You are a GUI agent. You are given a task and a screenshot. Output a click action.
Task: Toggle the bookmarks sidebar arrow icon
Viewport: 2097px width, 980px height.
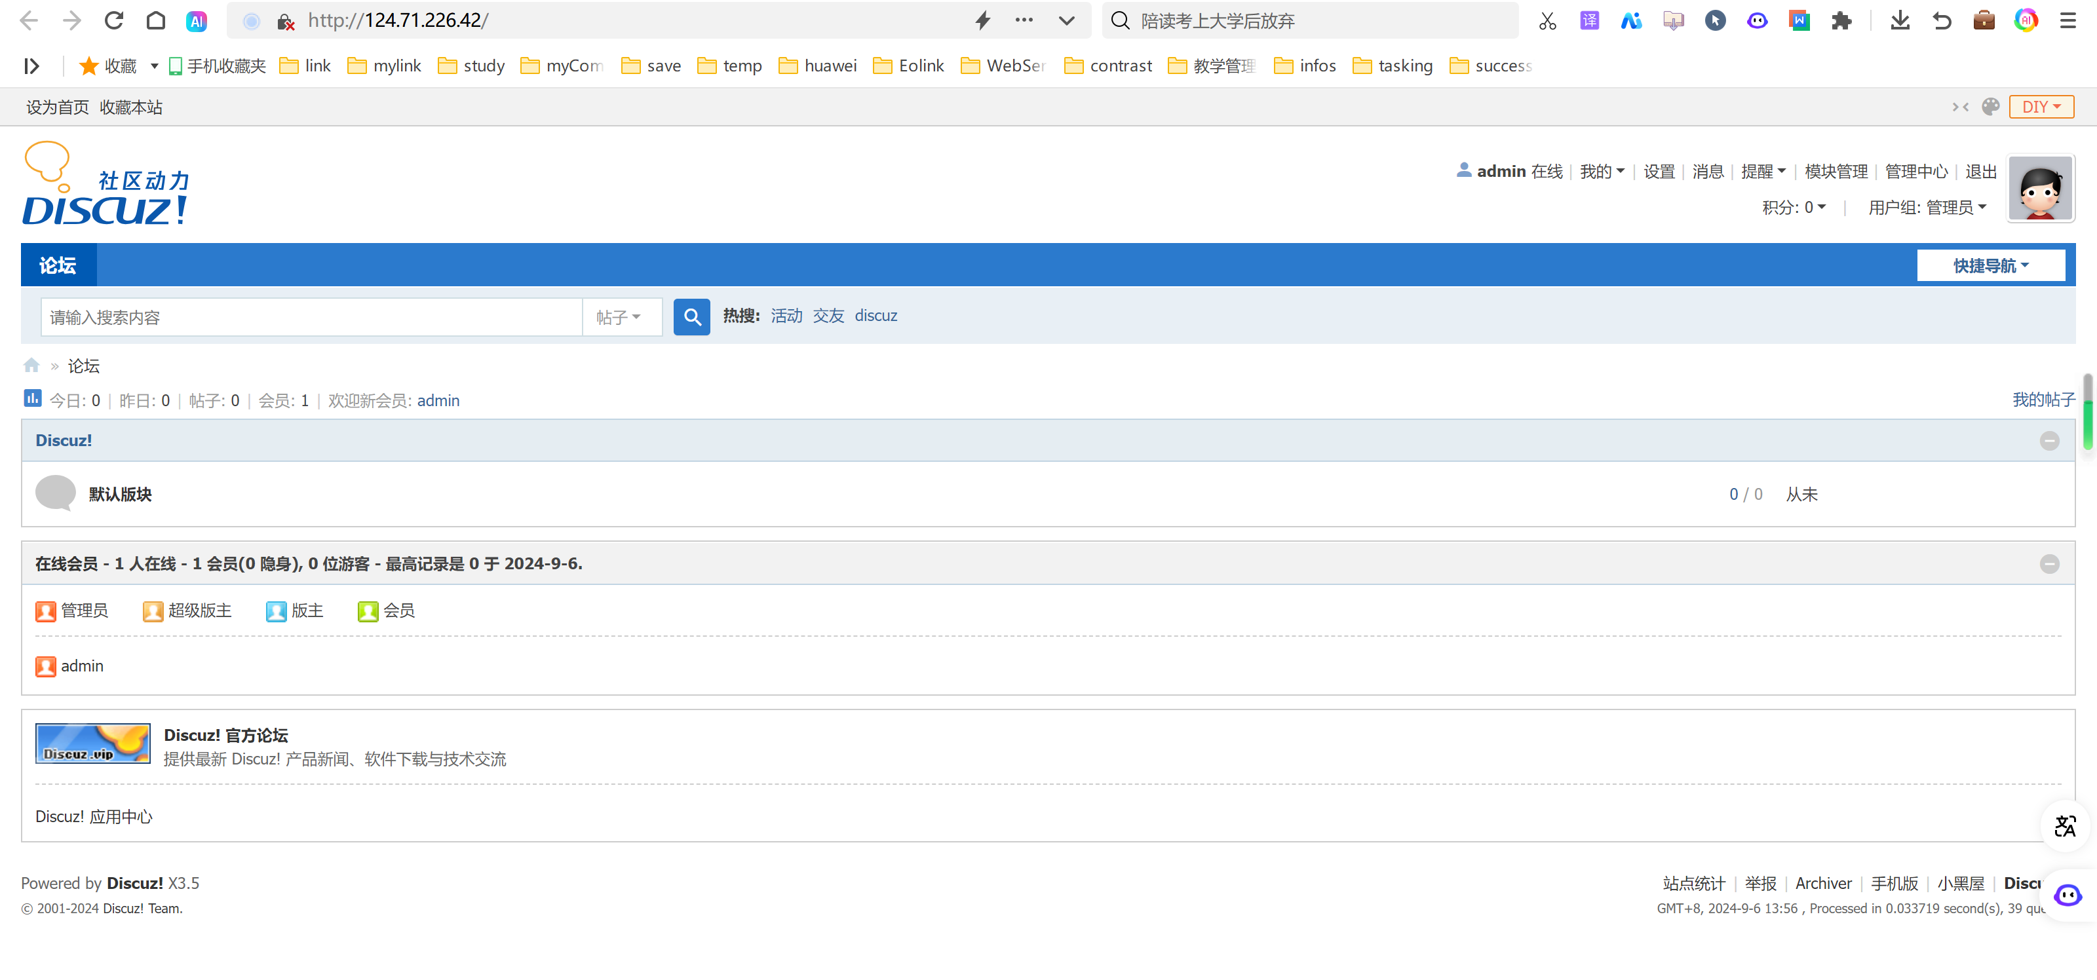[31, 66]
